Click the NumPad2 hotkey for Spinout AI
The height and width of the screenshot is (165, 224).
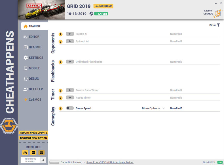[x=176, y=42]
